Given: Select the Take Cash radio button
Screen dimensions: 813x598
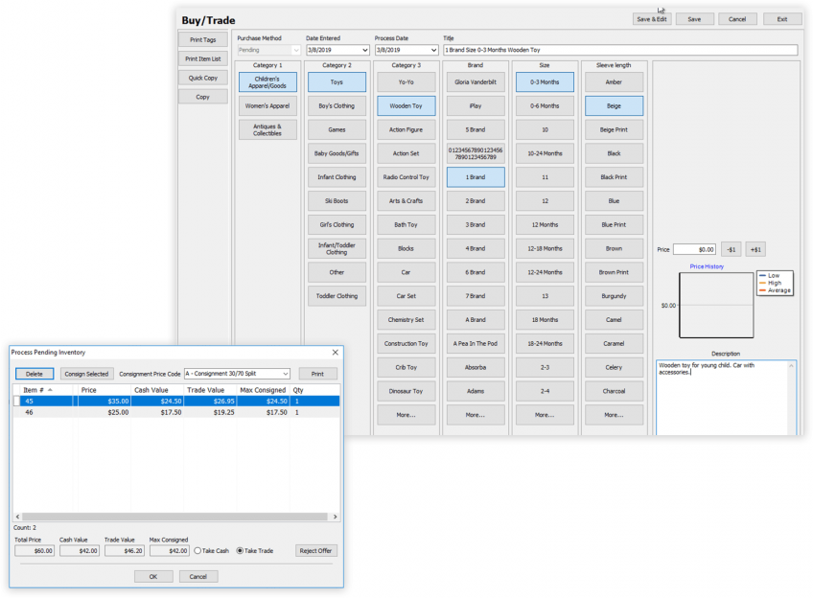Looking at the screenshot, I should [x=197, y=551].
